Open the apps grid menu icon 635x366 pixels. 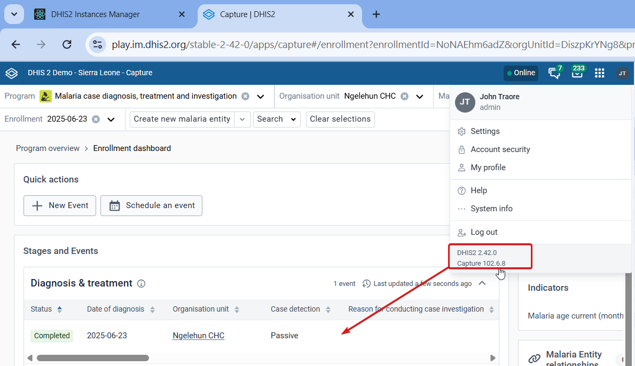click(599, 73)
